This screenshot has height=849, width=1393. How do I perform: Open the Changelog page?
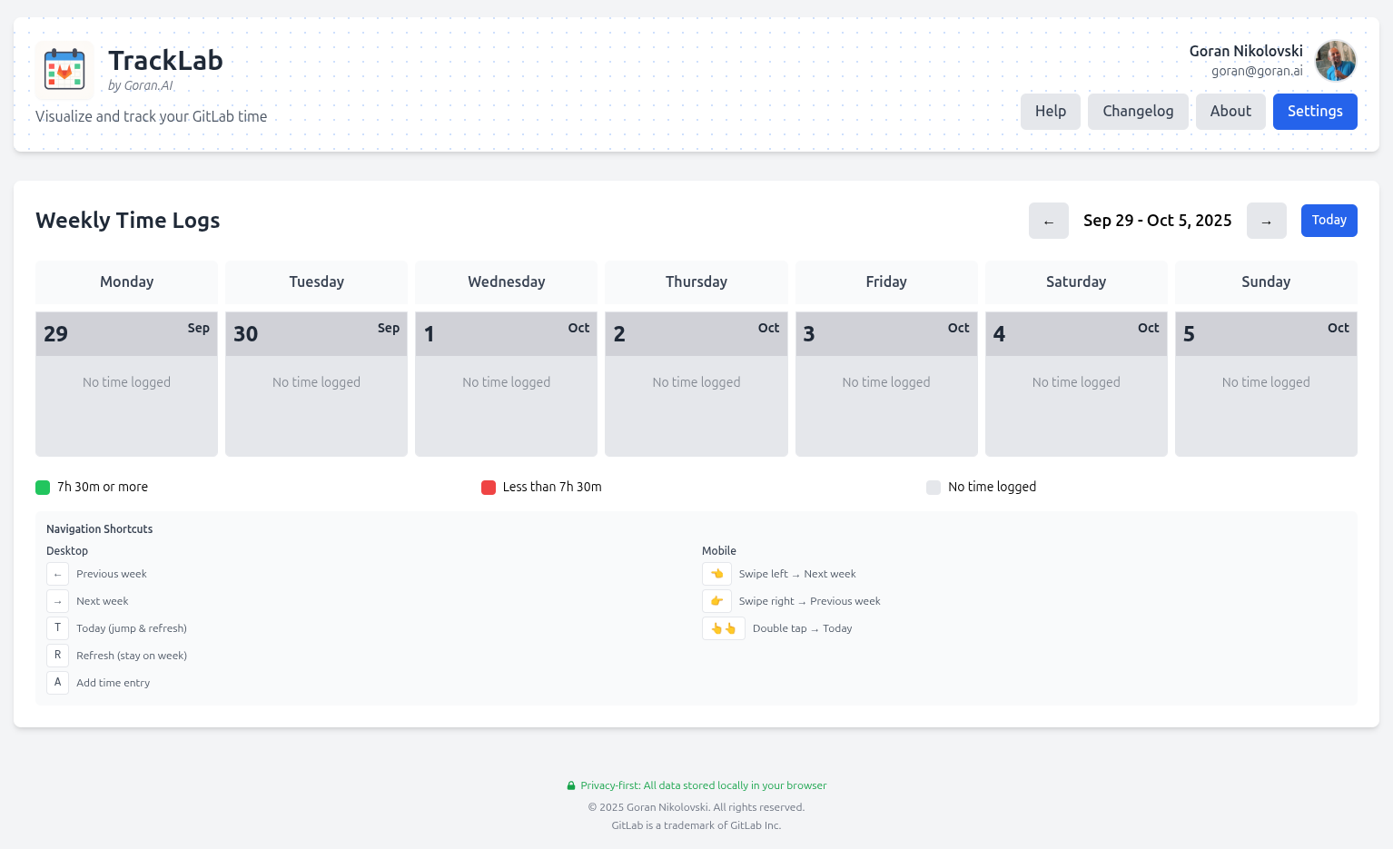pyautogui.click(x=1138, y=111)
